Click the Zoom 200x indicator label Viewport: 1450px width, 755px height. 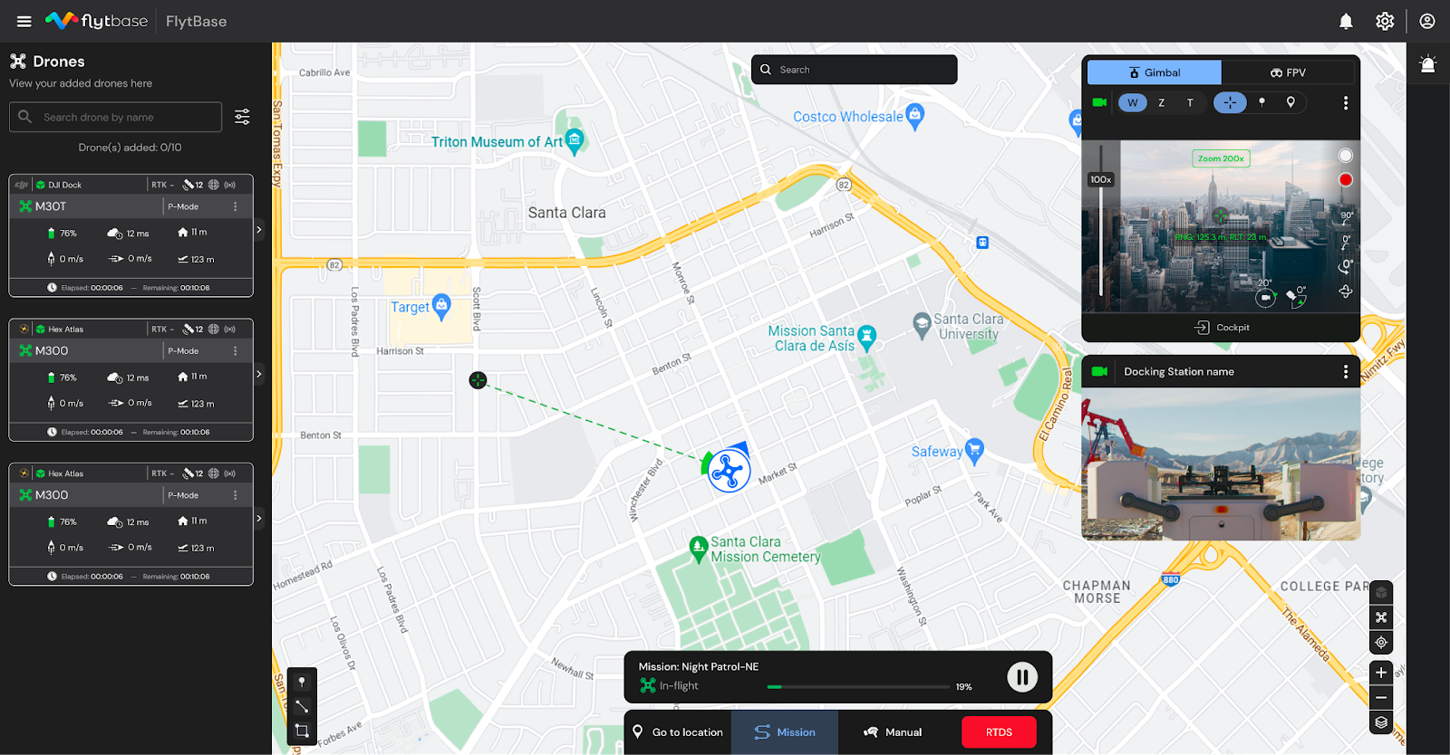1221,158
